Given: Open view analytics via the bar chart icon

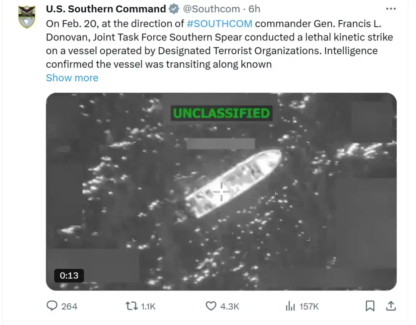Looking at the screenshot, I should point(290,306).
